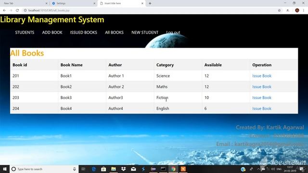Viewport: 308px width, 173px height.
Task: Click the microphone icon in taskbar search
Action: [74, 169]
